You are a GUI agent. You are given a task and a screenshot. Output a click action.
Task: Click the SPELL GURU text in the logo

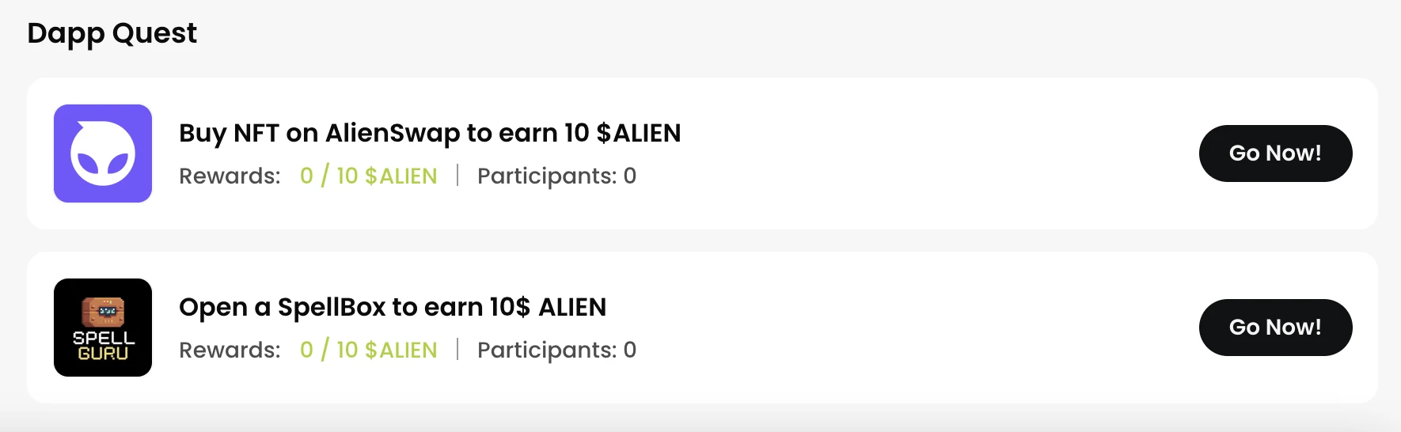(x=103, y=346)
